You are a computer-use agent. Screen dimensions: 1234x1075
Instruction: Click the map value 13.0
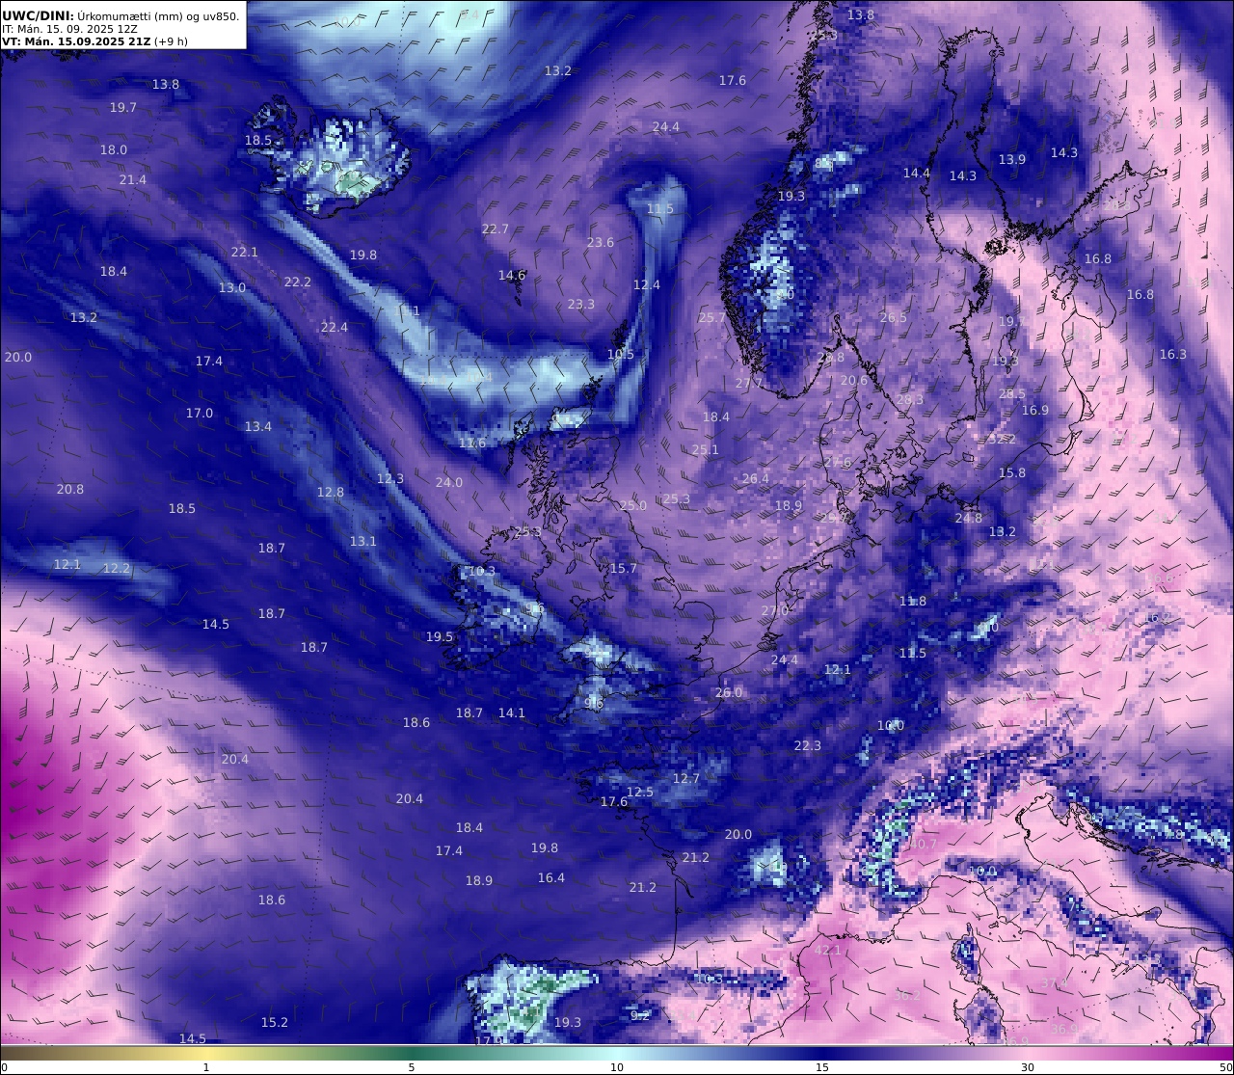pyautogui.click(x=232, y=288)
